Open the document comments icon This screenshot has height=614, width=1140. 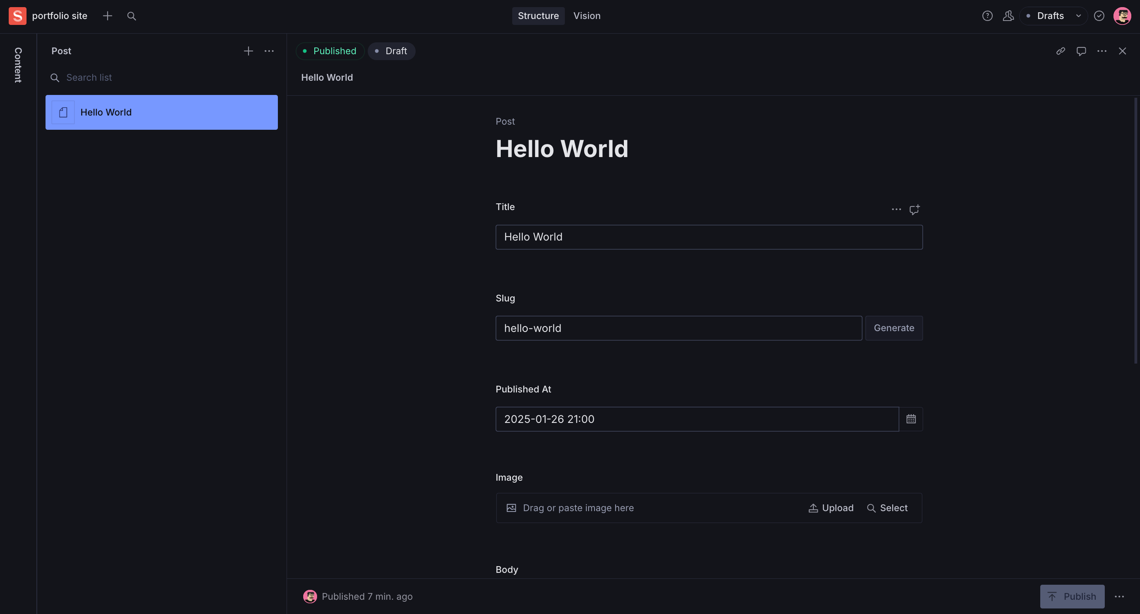tap(1081, 51)
